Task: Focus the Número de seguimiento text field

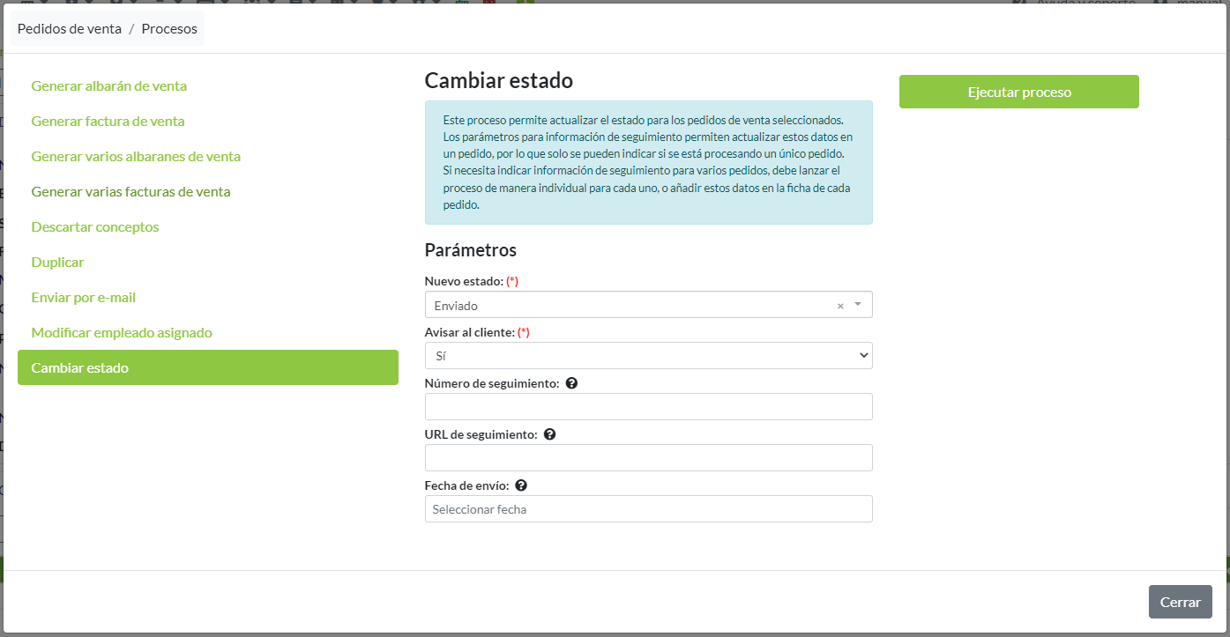Action: [648, 407]
